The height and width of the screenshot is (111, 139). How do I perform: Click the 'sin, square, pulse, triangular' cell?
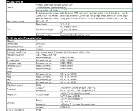[84, 52]
